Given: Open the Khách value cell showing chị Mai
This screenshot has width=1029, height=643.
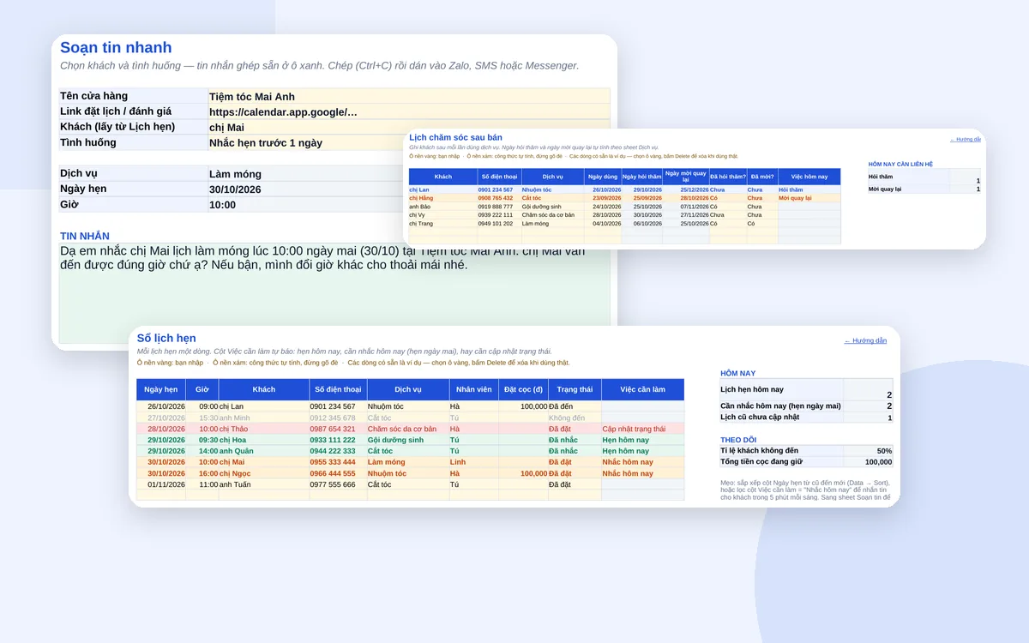Looking at the screenshot, I should tap(409, 127).
